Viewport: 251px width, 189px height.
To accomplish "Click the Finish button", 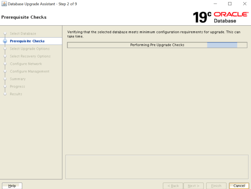I will click(216, 186).
